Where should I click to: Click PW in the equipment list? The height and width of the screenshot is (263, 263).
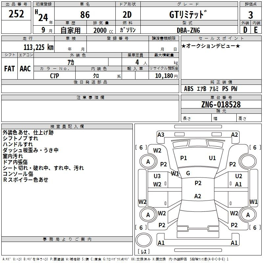pyautogui.click(x=234, y=88)
